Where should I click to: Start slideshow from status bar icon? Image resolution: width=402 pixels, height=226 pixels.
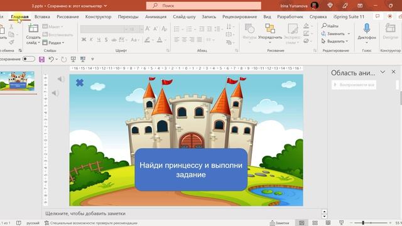[x=341, y=223]
